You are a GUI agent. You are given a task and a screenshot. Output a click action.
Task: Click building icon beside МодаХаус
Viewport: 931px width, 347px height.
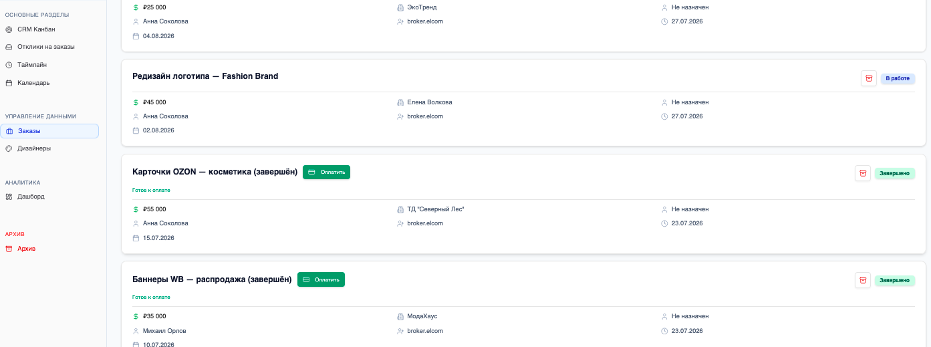coord(400,316)
